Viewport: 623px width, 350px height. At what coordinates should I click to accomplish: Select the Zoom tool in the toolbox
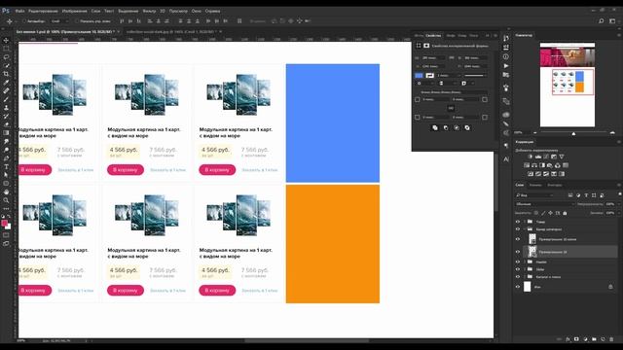[6, 200]
